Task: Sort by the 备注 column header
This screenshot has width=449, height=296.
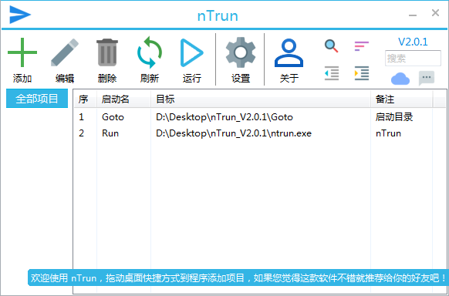Action: click(x=401, y=99)
